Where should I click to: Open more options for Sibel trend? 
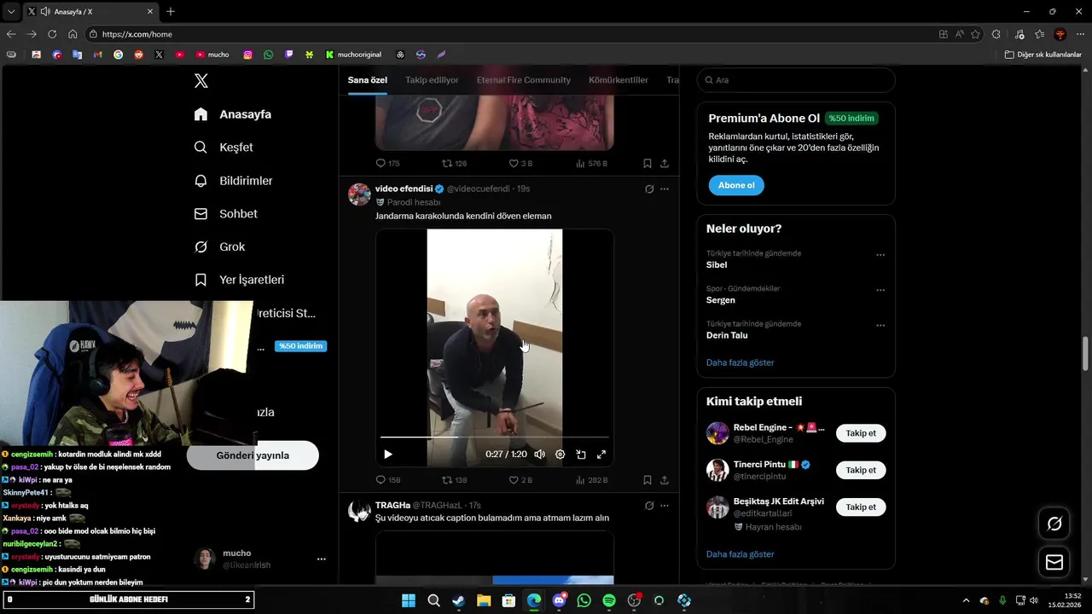[880, 255]
